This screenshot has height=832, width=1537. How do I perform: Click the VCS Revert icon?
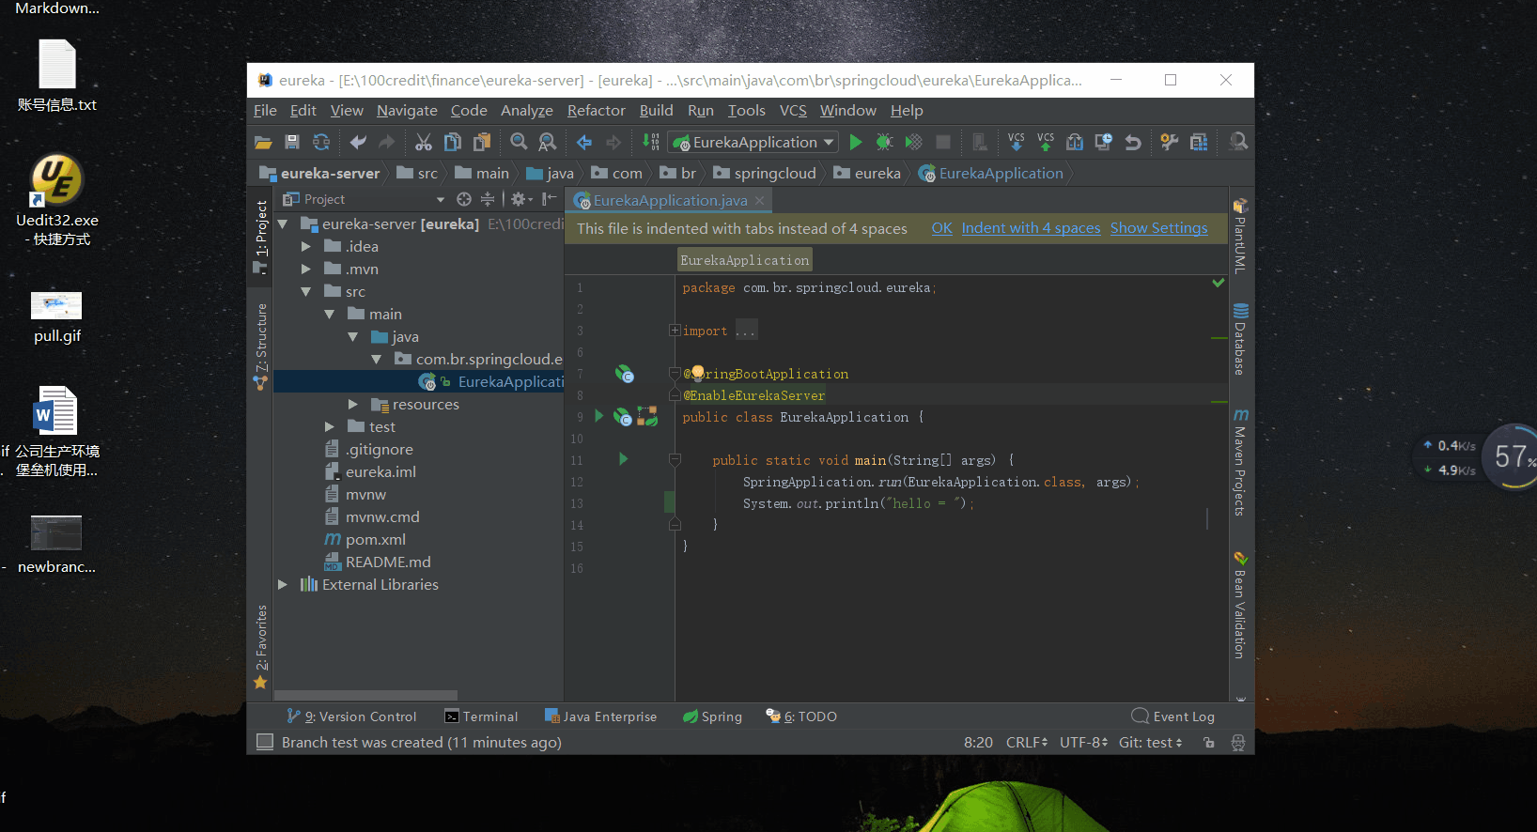1133,142
